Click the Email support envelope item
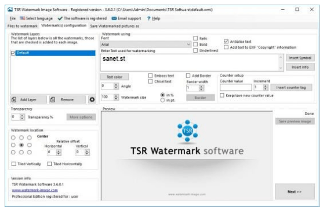This screenshot has width=323, height=211. [126, 18]
